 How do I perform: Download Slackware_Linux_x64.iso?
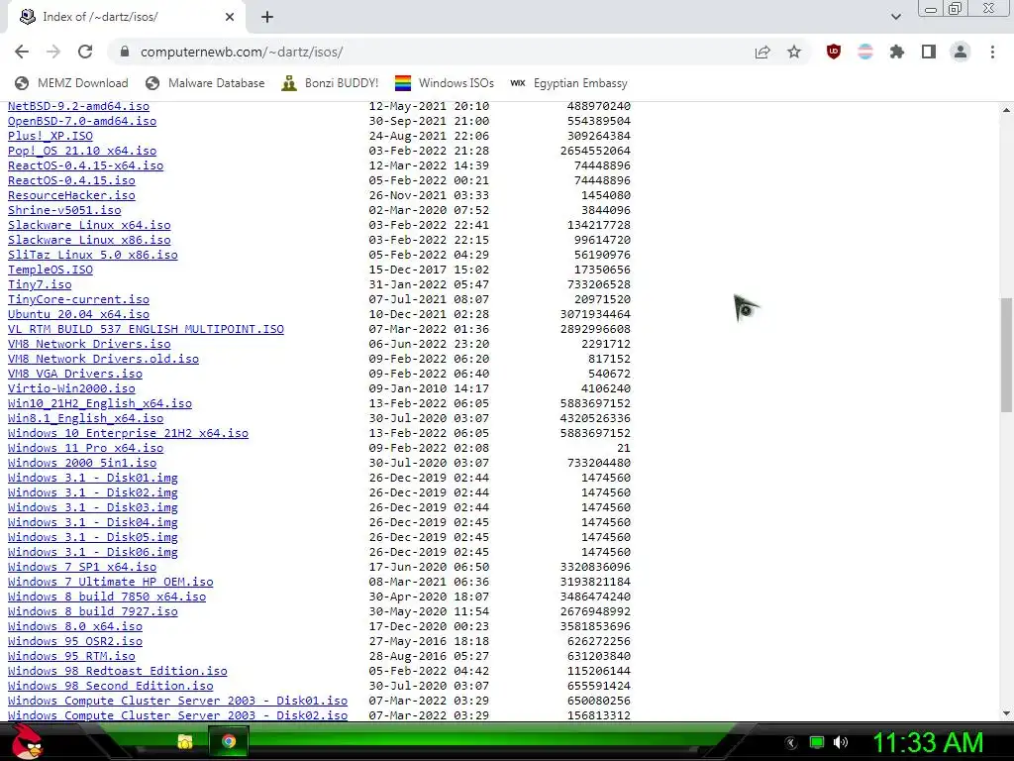[89, 225]
